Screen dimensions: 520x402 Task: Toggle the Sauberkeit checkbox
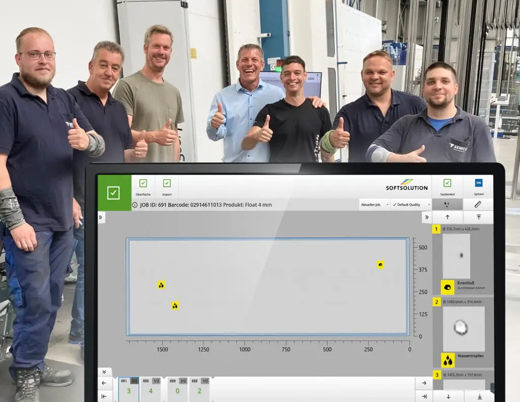click(447, 183)
